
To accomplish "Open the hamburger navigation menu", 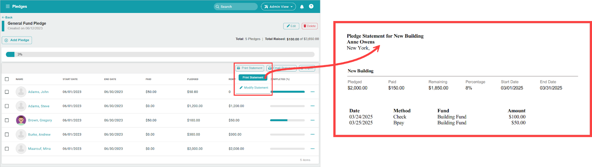I will pos(7,7).
